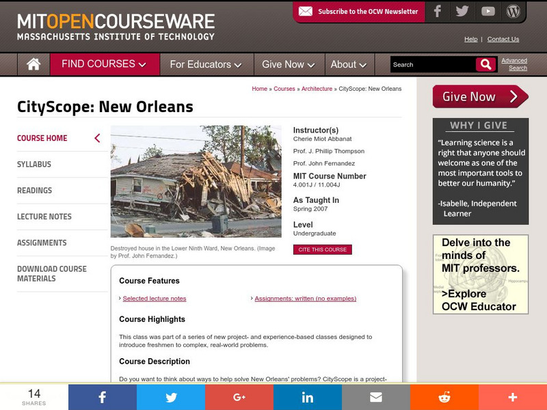Click instructor name Cherie Miot Abbanat
Screen dimensions: 547x410
[x=322, y=139]
